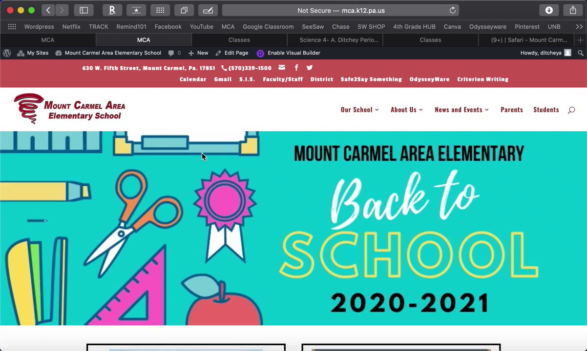Screen dimensions: 587x351
Task: Open the favorites grid icon in bookmarks bar
Action: 12,27
